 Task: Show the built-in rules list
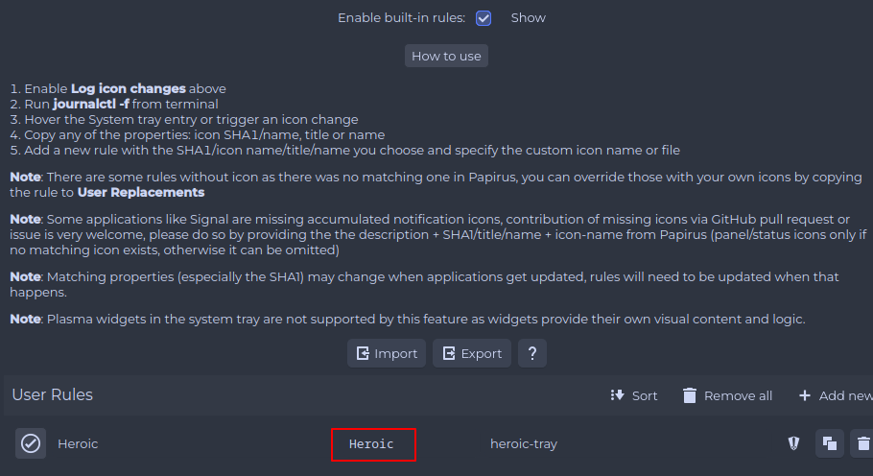pos(528,18)
